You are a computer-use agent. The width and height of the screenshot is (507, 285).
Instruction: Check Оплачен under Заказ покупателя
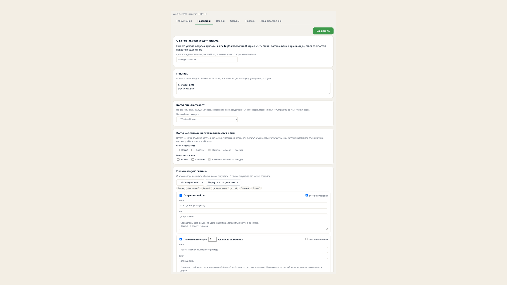pyautogui.click(x=193, y=160)
